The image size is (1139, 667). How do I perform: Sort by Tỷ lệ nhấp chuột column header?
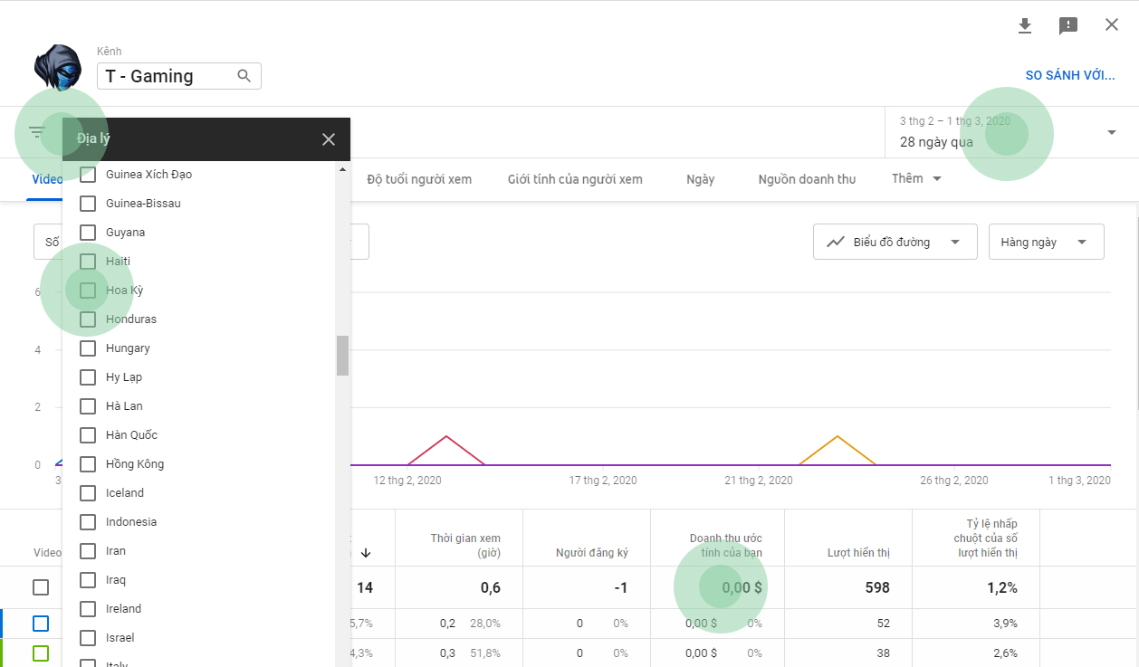(988, 538)
